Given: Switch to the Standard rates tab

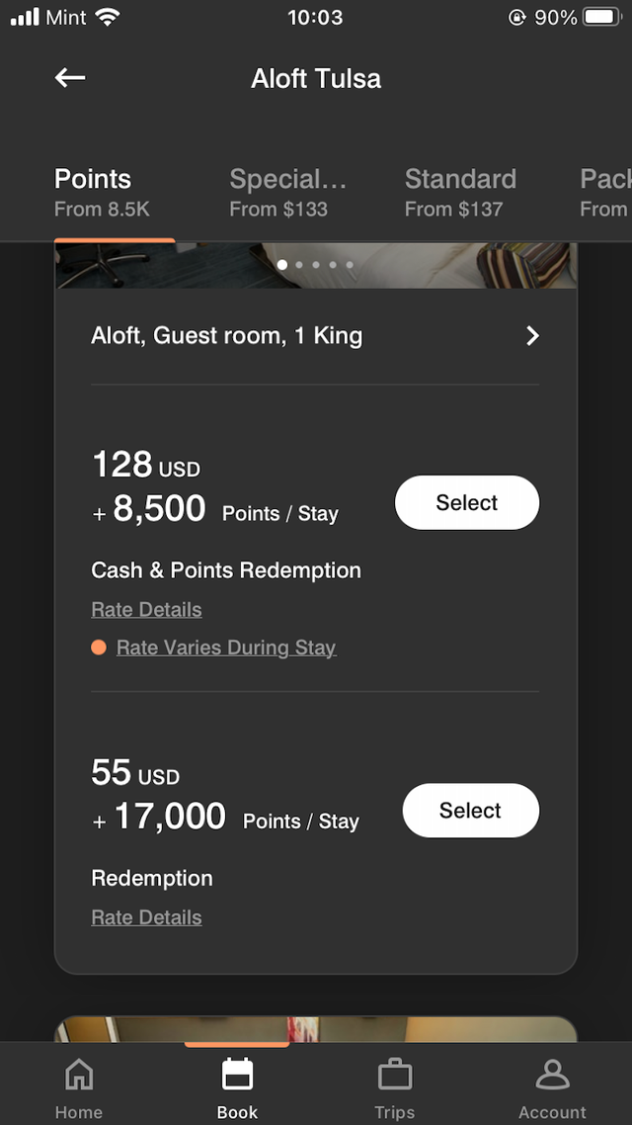Looking at the screenshot, I should (460, 190).
